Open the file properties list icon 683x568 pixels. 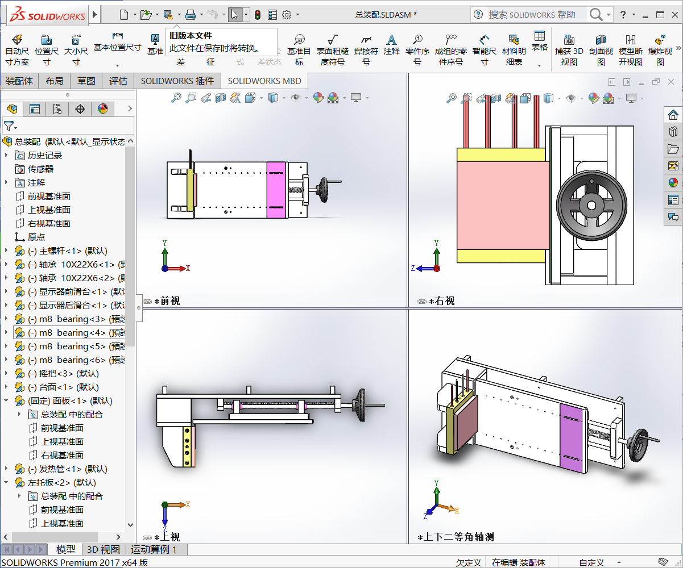coord(272,14)
